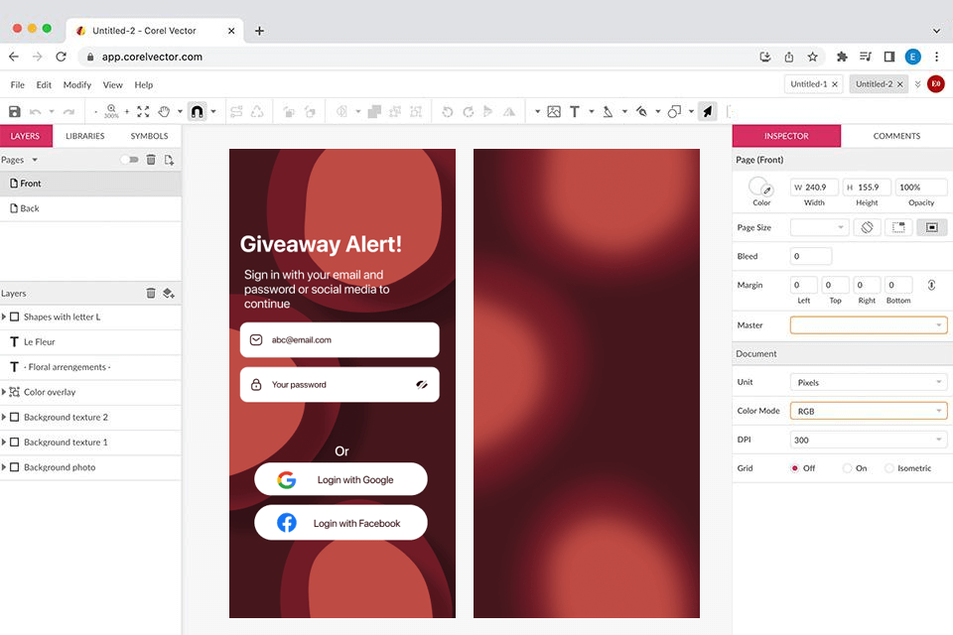Click the bookmark star icon
This screenshot has height=635, width=953.
tap(813, 58)
